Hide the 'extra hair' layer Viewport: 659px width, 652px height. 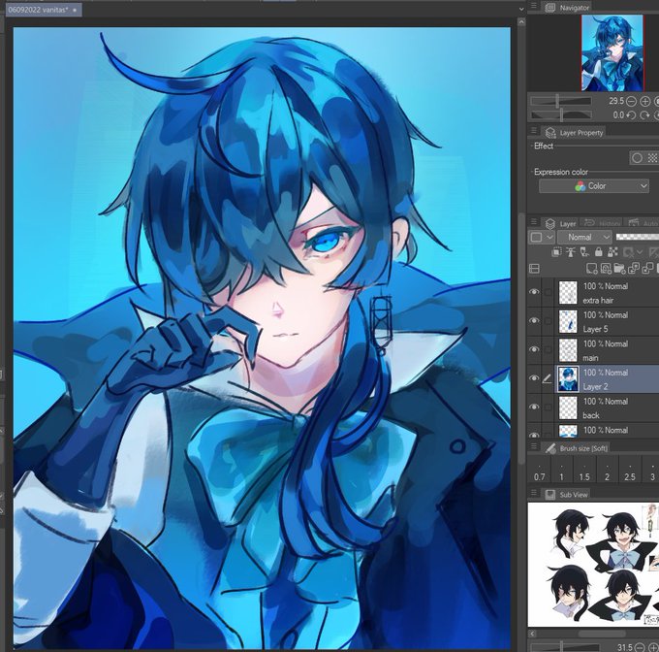(x=534, y=292)
